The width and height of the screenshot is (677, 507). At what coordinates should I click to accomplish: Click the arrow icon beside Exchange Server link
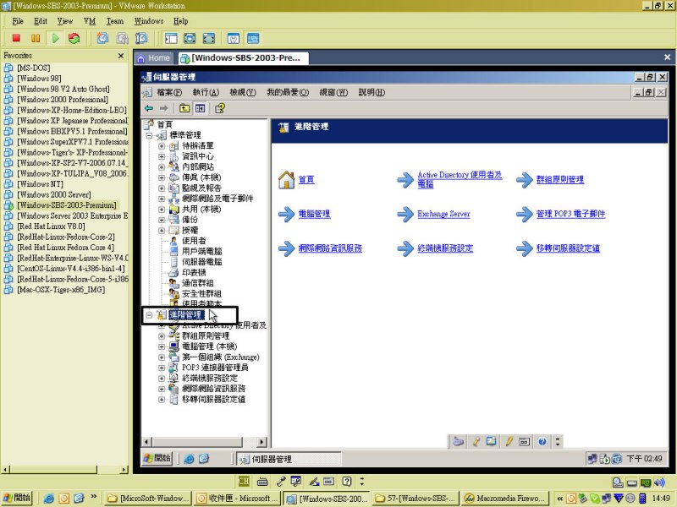click(405, 214)
